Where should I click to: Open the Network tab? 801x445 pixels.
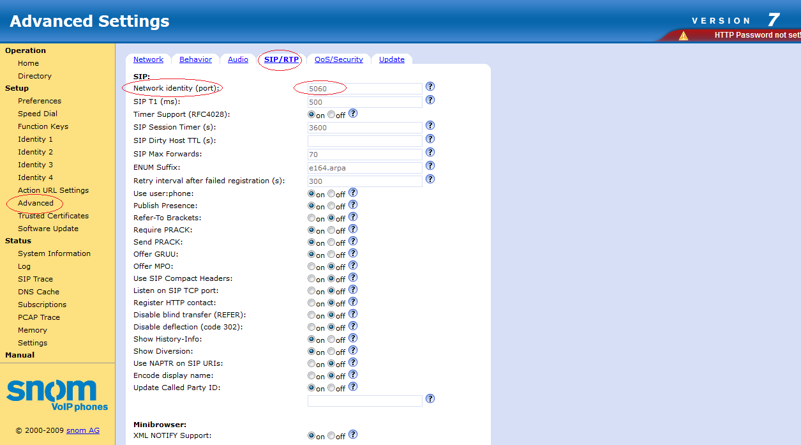pos(148,59)
